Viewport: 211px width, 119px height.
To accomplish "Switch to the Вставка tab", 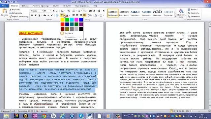I will tap(25, 6).
